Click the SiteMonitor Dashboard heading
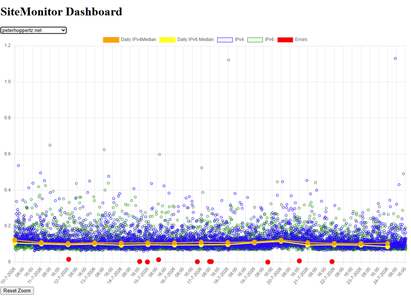Screen dimensions: 411x298 (61, 12)
